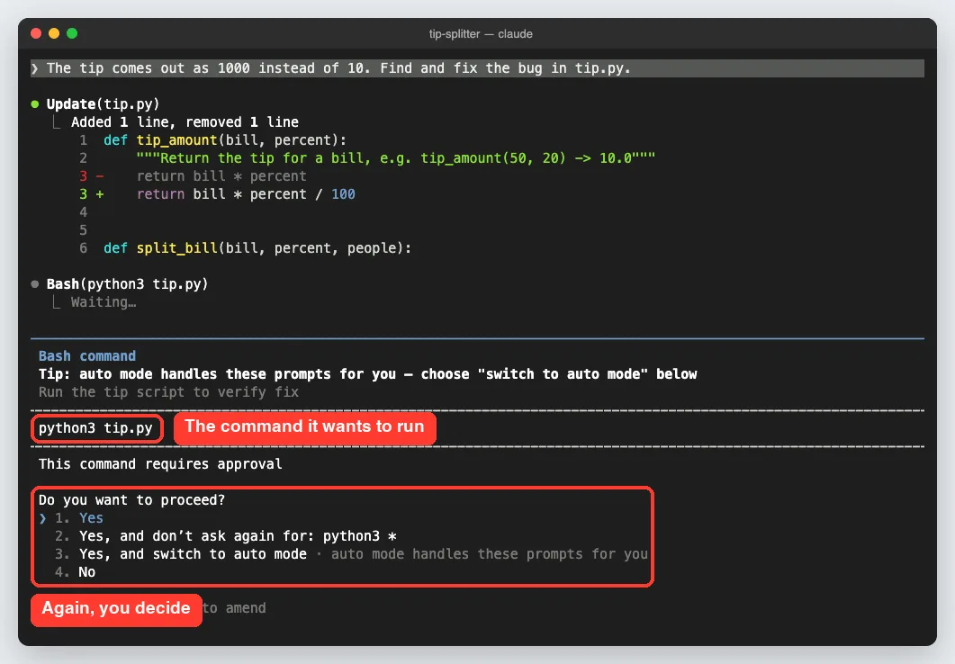Click the selection arrow beside option 1

42,518
